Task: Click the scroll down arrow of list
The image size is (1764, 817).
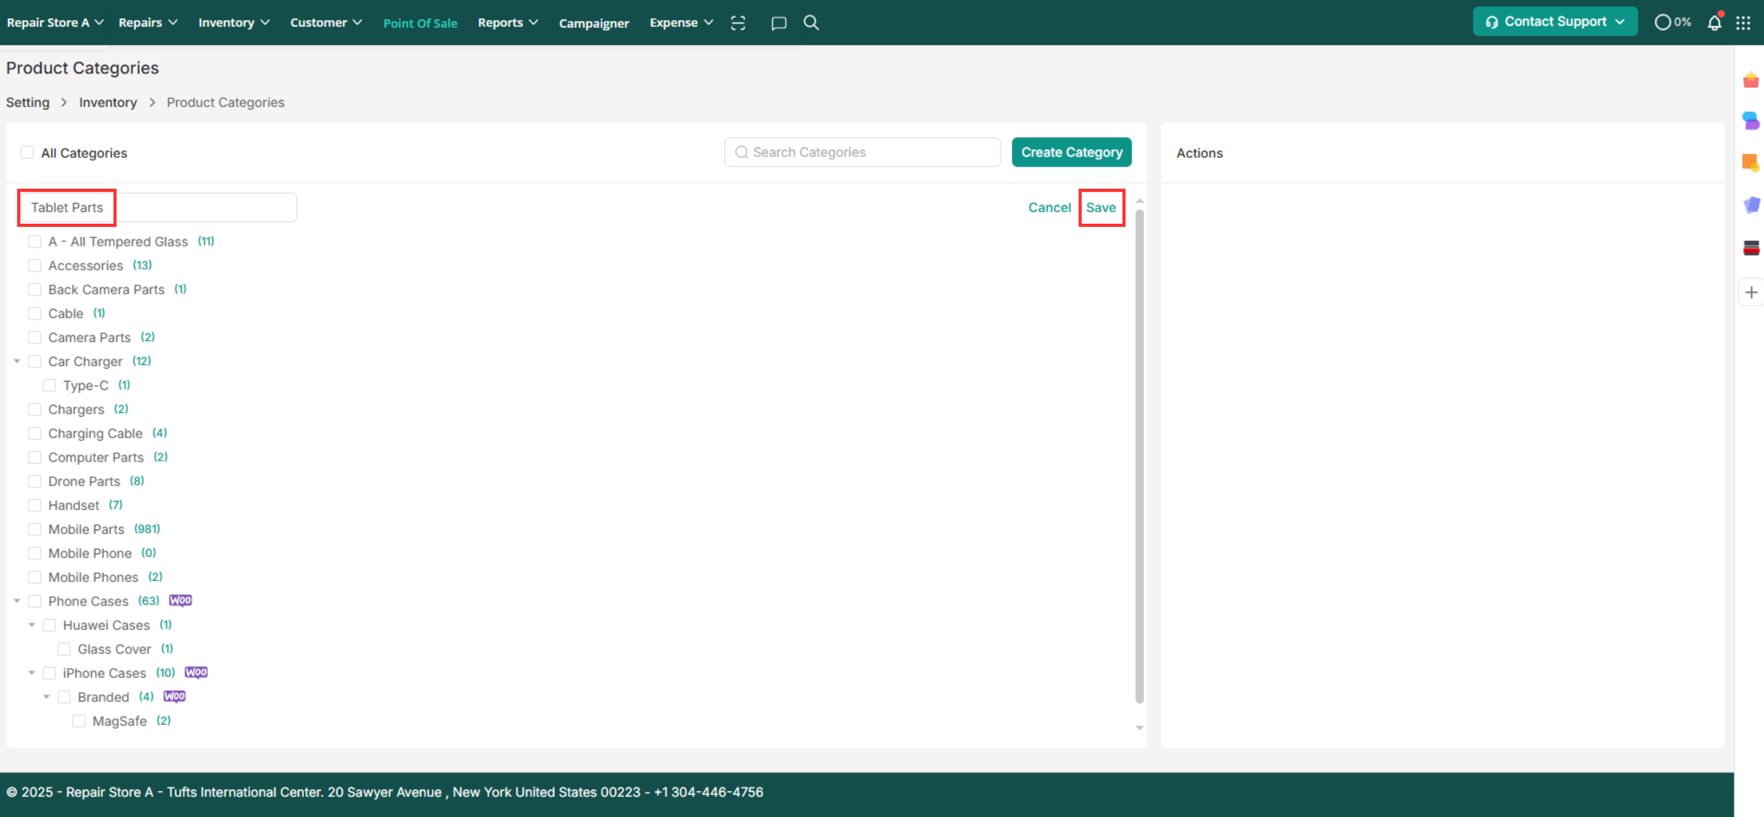Action: pyautogui.click(x=1139, y=727)
